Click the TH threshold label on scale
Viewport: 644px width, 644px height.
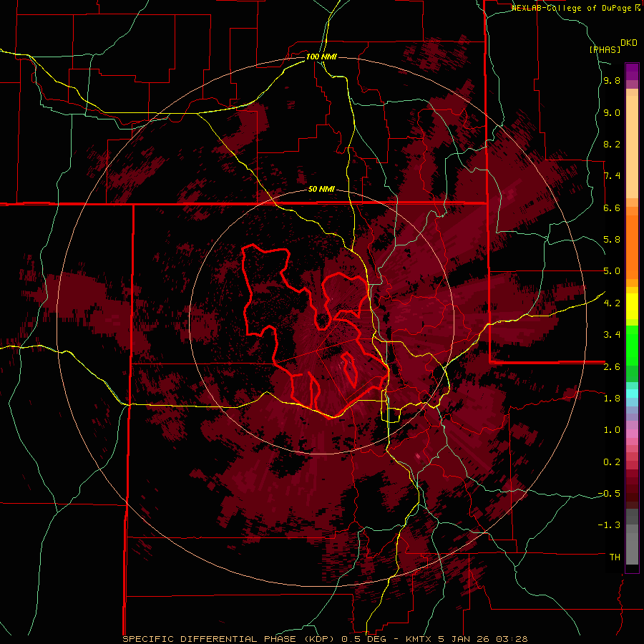click(x=615, y=557)
